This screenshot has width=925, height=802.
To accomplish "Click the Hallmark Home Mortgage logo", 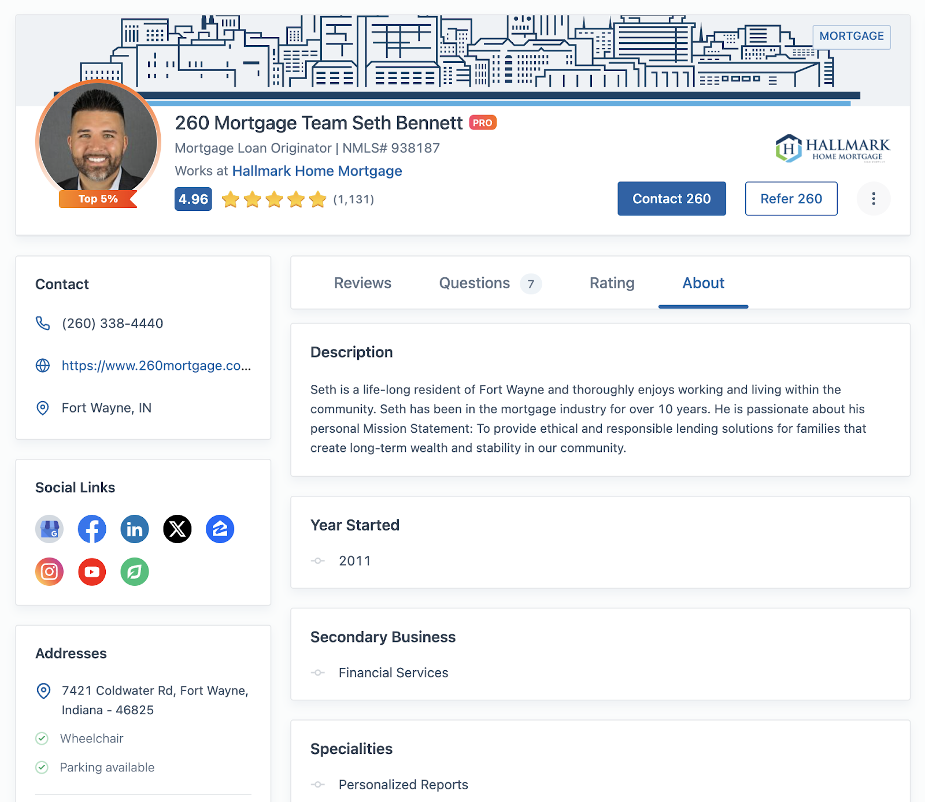I will [x=832, y=148].
